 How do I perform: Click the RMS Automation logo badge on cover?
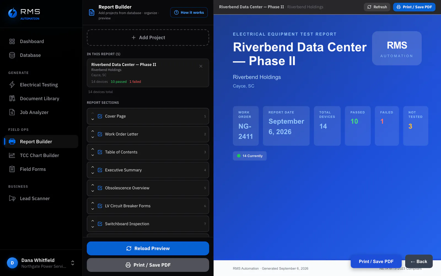tap(397, 48)
